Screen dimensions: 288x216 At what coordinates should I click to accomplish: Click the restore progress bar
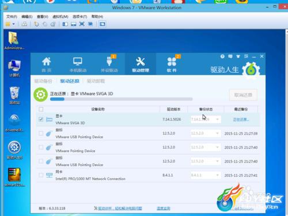[121, 99]
